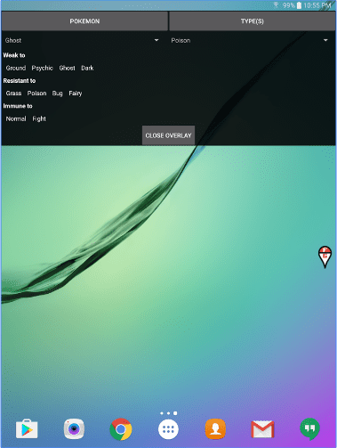Launch the orange Contacts app

pyautogui.click(x=215, y=428)
